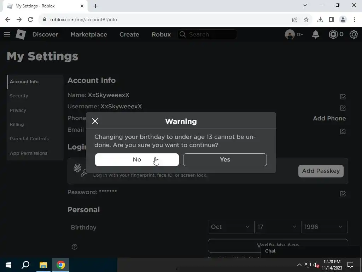Screen dimensions: 362x272
Task: Open the notifications bell
Action: tap(316, 34)
